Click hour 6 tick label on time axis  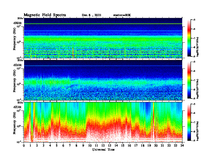(x=63, y=145)
